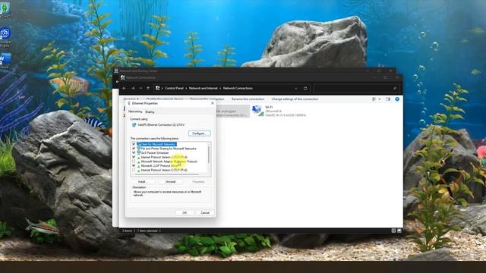Image resolution: width=486 pixels, height=273 pixels.
Task: Click the Uninstall button
Action: point(170,182)
